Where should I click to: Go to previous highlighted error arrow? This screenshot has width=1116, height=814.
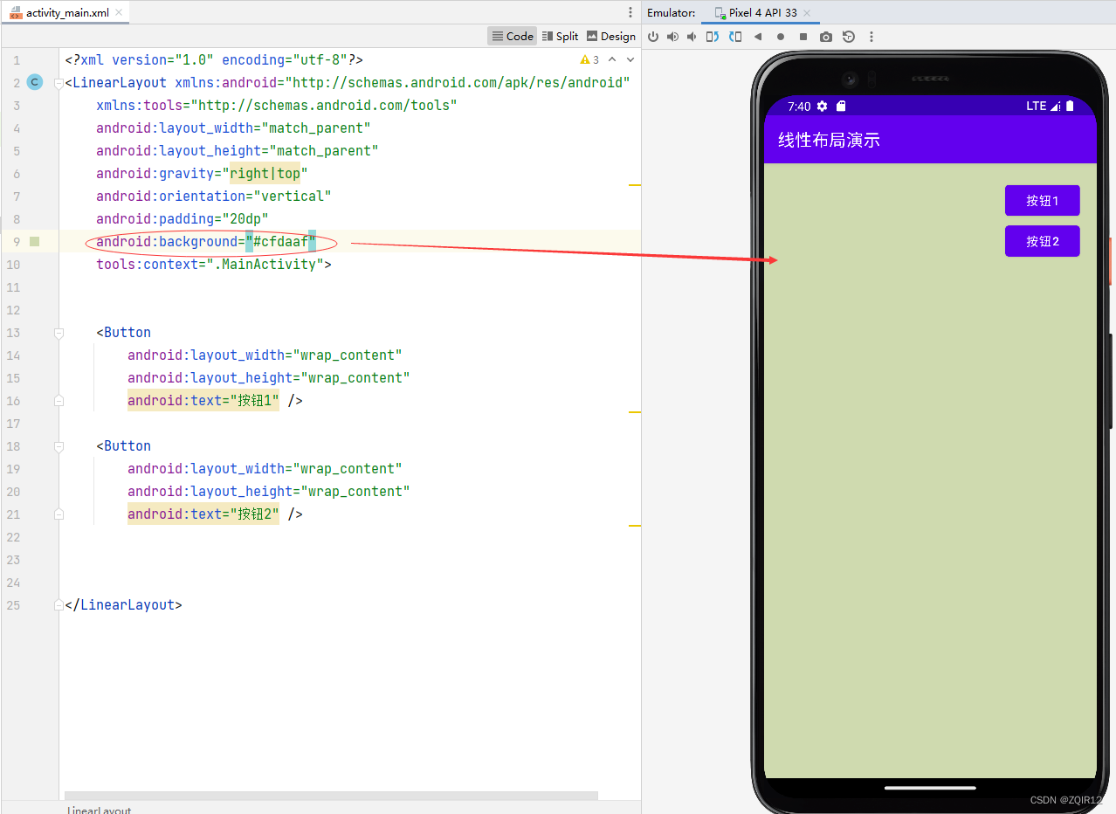[x=612, y=60]
